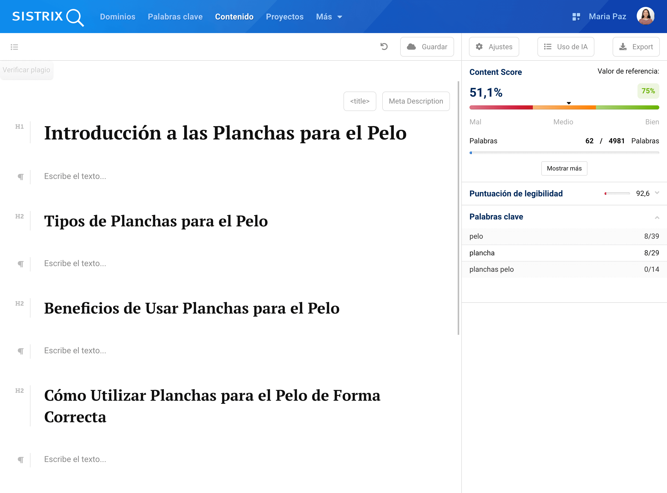Go to the Dominios menu item
Viewport: 667px width, 493px height.
click(x=118, y=17)
